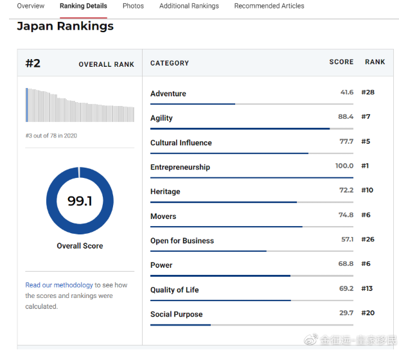Open the Additional Rankings tab
The width and height of the screenshot is (399, 350).
coord(189,6)
